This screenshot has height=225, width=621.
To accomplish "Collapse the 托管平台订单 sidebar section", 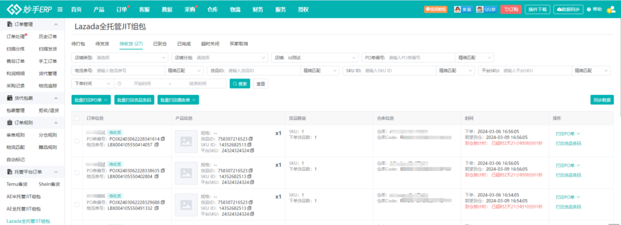I will click(56, 172).
